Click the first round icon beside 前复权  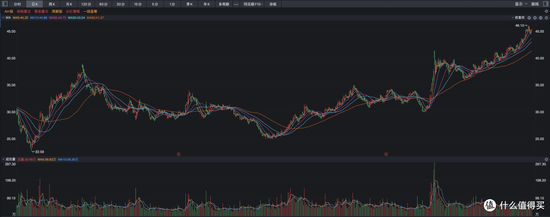point(529,17)
